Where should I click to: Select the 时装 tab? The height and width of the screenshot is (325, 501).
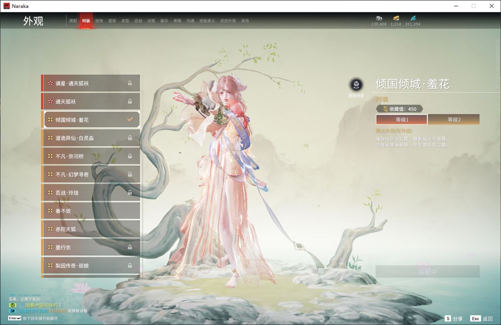pyautogui.click(x=86, y=21)
